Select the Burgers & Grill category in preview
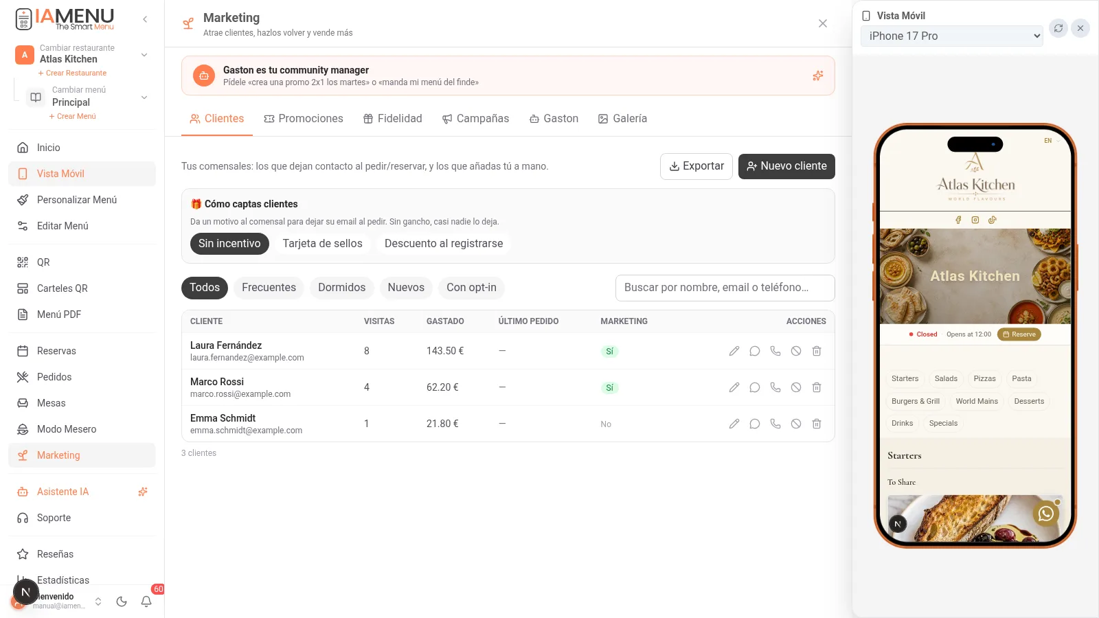 916,401
